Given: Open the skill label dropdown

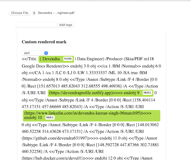Looking at the screenshot, I should coord(35,53).
